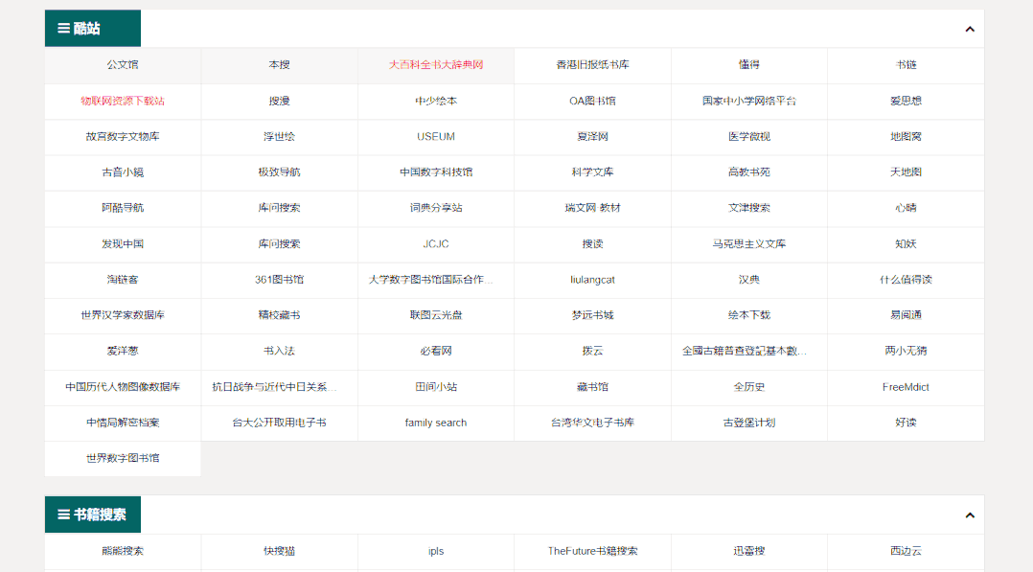Open 古音小镜
The width and height of the screenshot is (1033, 572).
[x=123, y=172]
